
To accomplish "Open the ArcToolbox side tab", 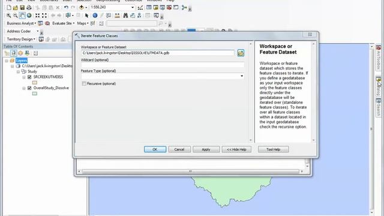I will (x=379, y=58).
